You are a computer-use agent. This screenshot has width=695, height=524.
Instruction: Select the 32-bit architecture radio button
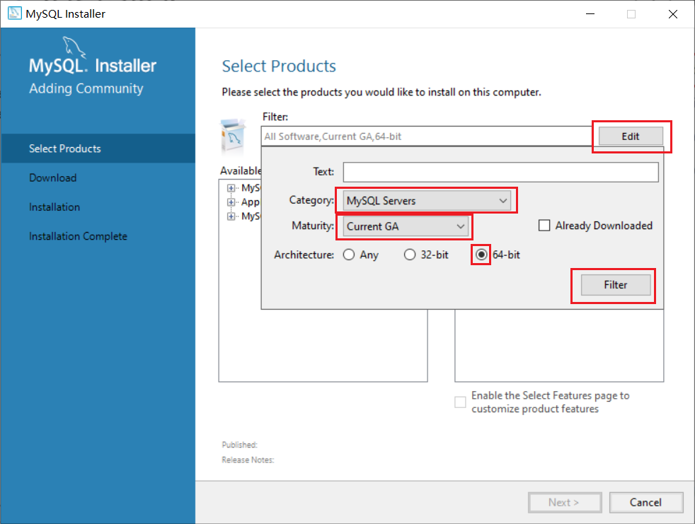pyautogui.click(x=410, y=255)
